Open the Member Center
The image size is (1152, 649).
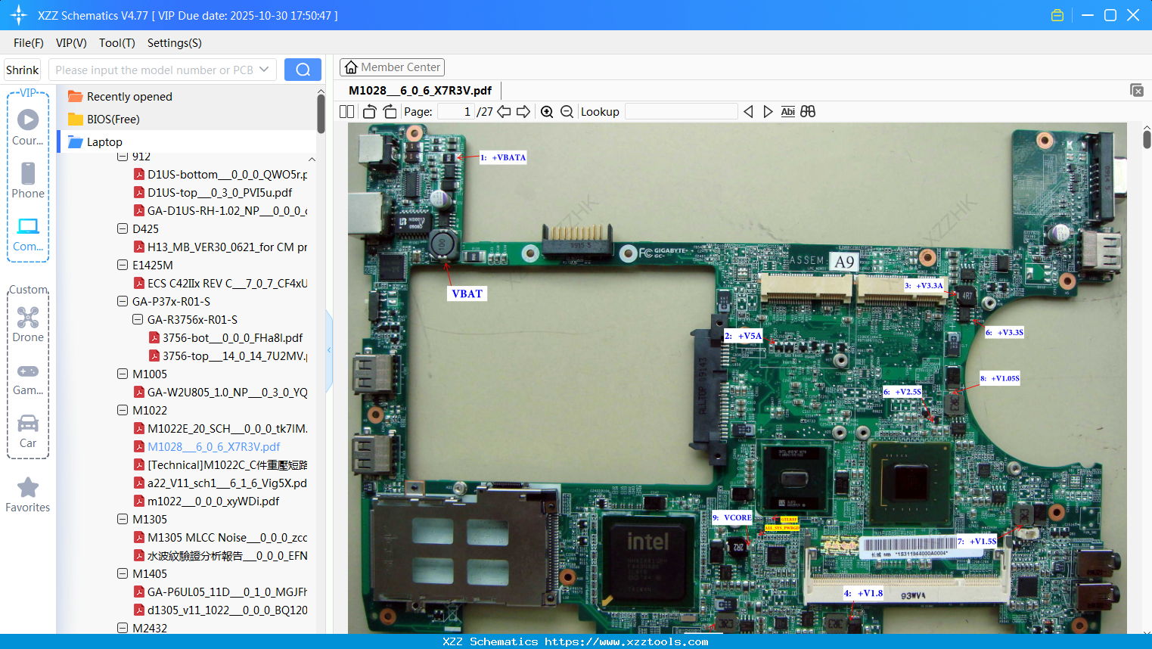pyautogui.click(x=392, y=67)
